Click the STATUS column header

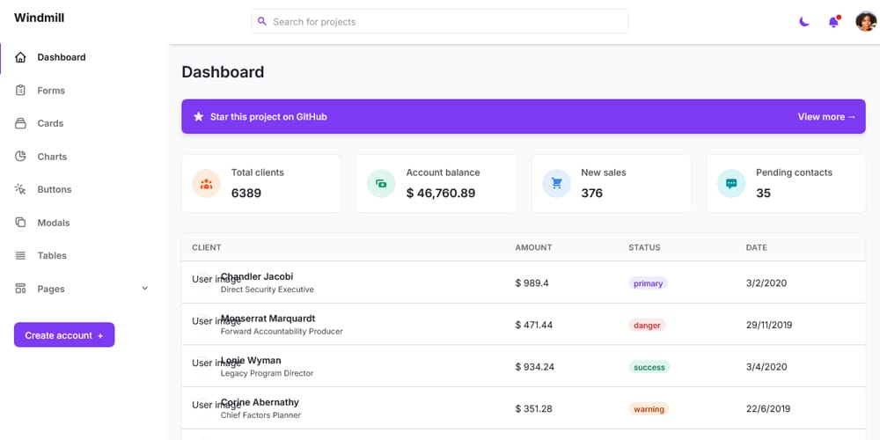[644, 247]
